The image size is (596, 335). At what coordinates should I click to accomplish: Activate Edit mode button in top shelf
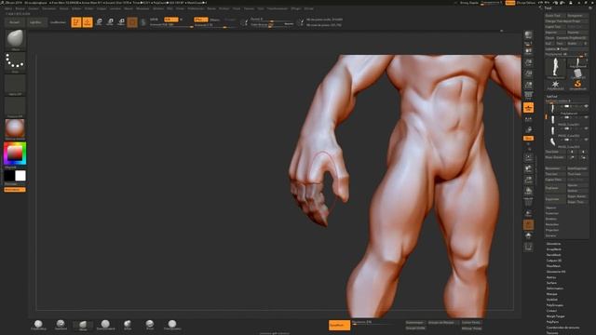click(76, 22)
